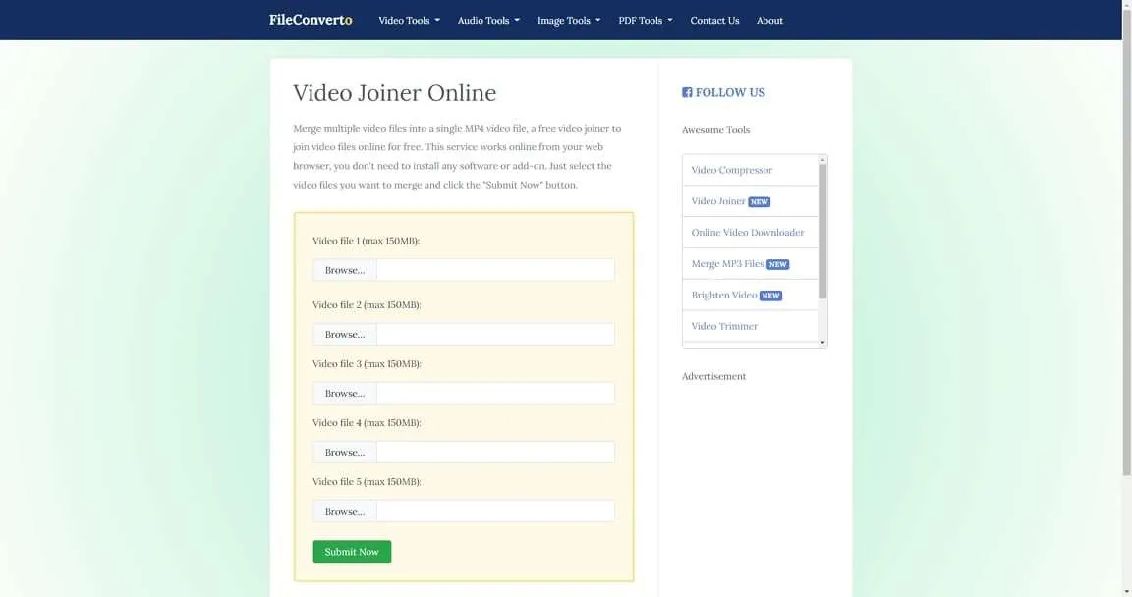The image size is (1132, 597).
Task: Click the Facebook icon beside Follow Us
Action: [x=687, y=92]
